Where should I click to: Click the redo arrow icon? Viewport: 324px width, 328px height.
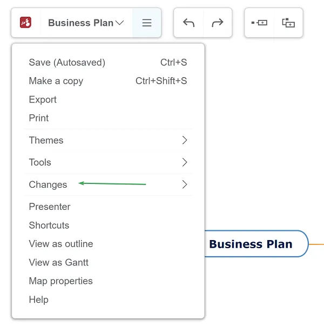(217, 23)
